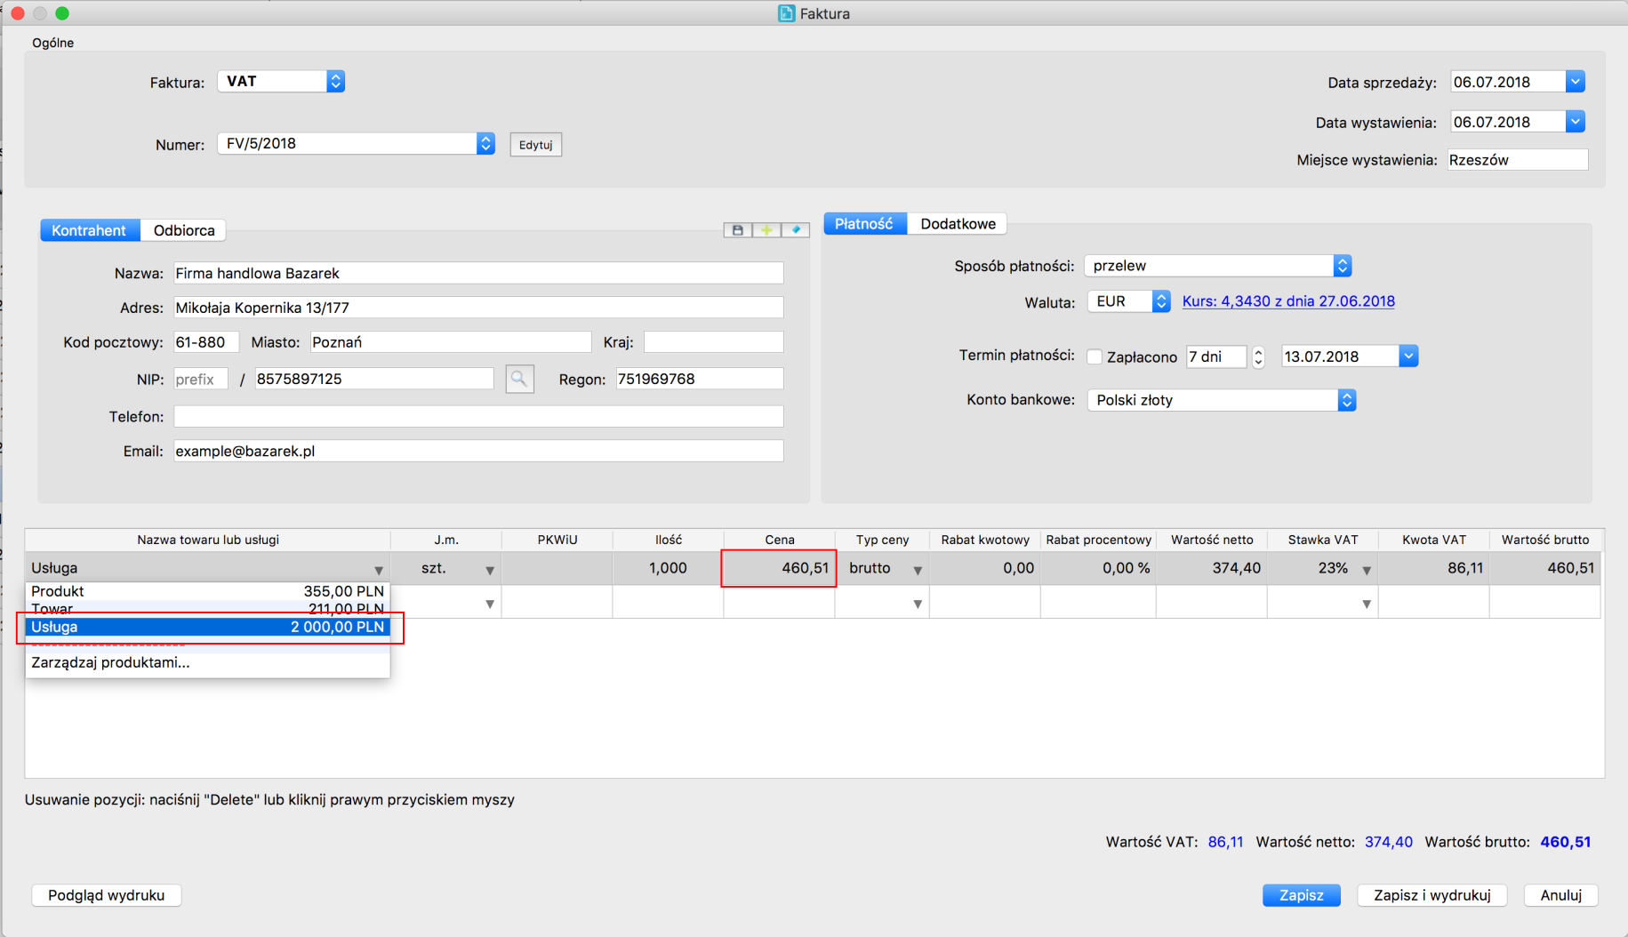1628x937 pixels.
Task: Click the NIP prefix field
Action: coord(201,379)
